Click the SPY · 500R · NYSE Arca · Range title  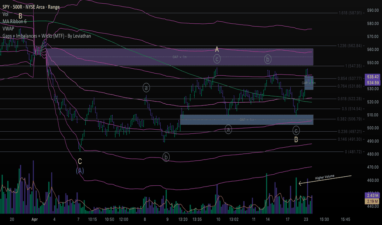31,7
